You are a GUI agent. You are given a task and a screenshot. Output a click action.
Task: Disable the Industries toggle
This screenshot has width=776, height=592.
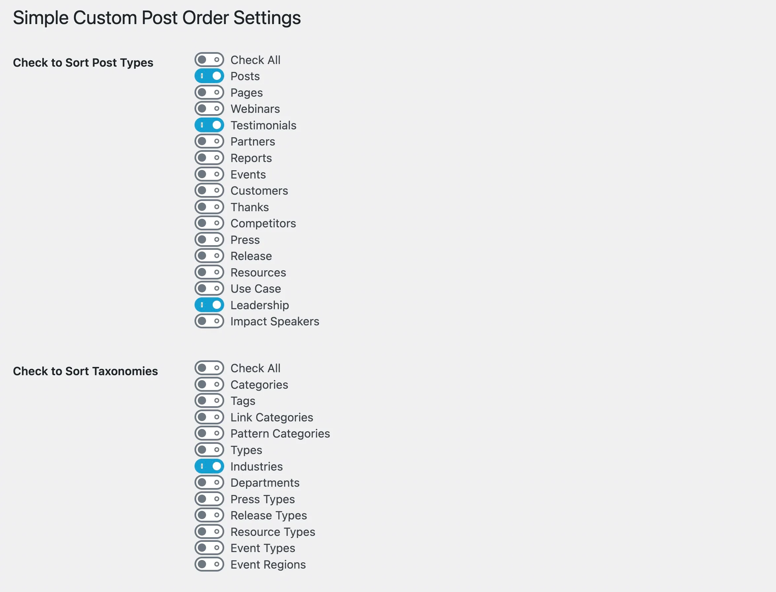(x=209, y=466)
